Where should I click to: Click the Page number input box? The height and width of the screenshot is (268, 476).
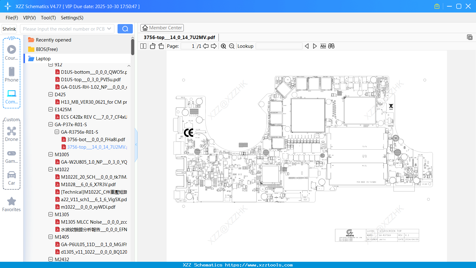pyautogui.click(x=188, y=46)
